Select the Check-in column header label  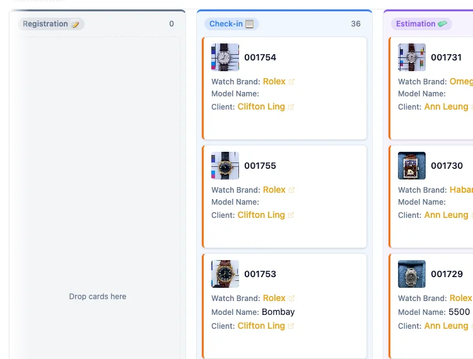231,24
